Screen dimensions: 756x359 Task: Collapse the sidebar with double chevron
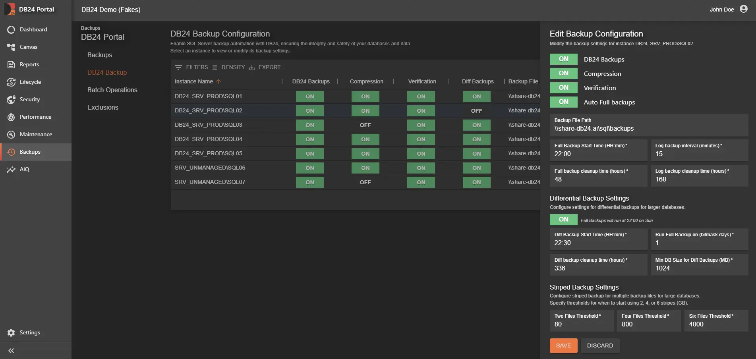[11, 351]
